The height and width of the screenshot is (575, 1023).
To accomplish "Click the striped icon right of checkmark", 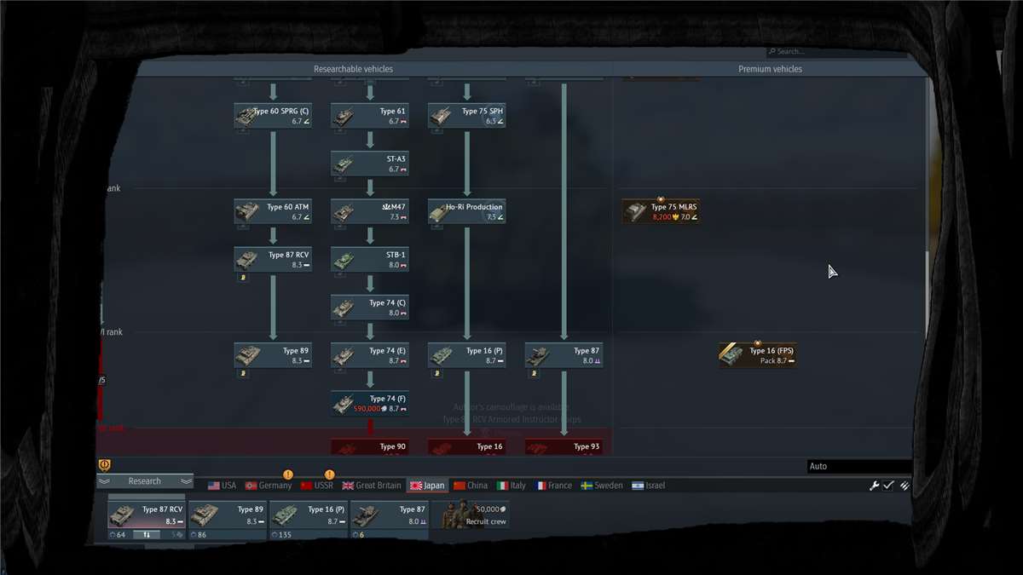I will point(905,486).
